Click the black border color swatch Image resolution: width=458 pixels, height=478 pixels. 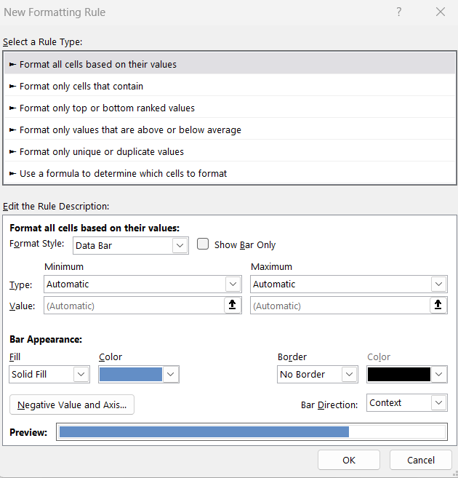[399, 374]
